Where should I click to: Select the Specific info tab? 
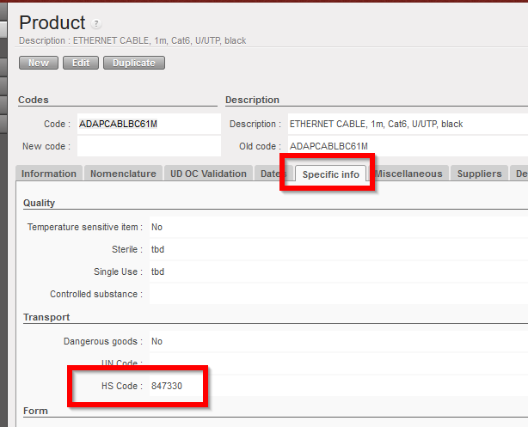pos(331,174)
